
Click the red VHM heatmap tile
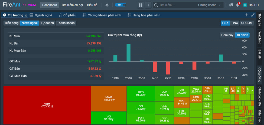[47, 105]
